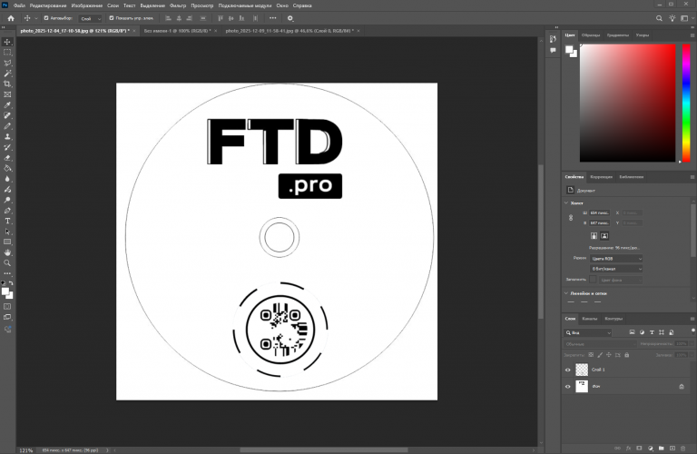Image resolution: width=697 pixels, height=454 pixels.
Task: Create a new group with folder icon
Action: [662, 449]
